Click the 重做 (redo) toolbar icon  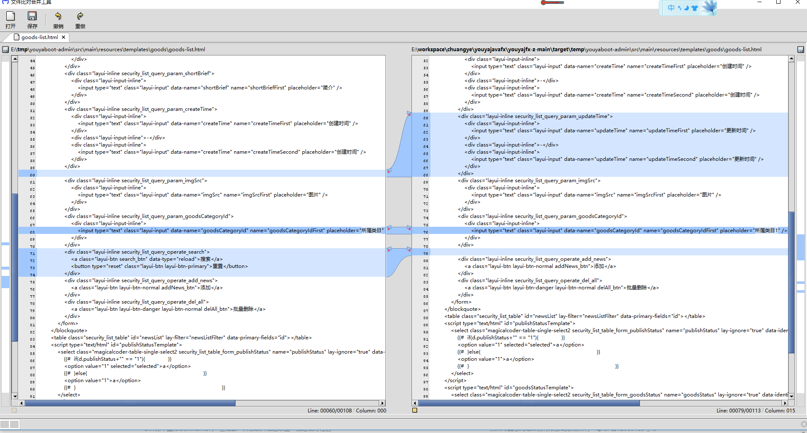coord(80,16)
